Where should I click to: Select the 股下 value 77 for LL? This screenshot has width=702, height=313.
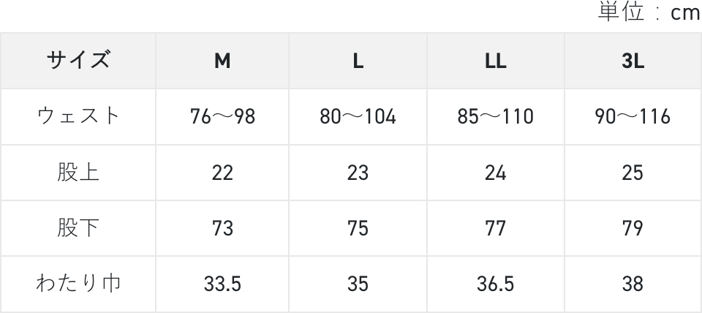click(495, 229)
